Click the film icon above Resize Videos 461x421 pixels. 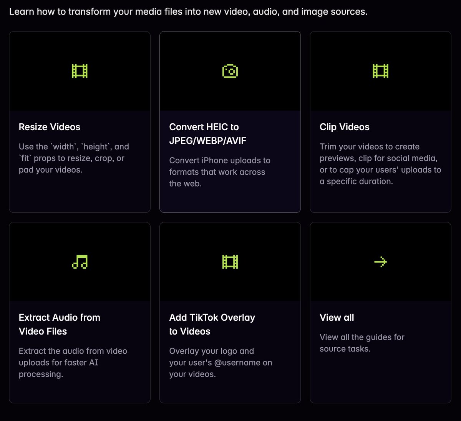pos(80,71)
